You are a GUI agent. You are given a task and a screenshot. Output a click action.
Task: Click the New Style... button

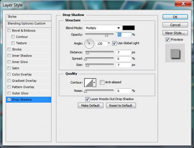point(175,33)
